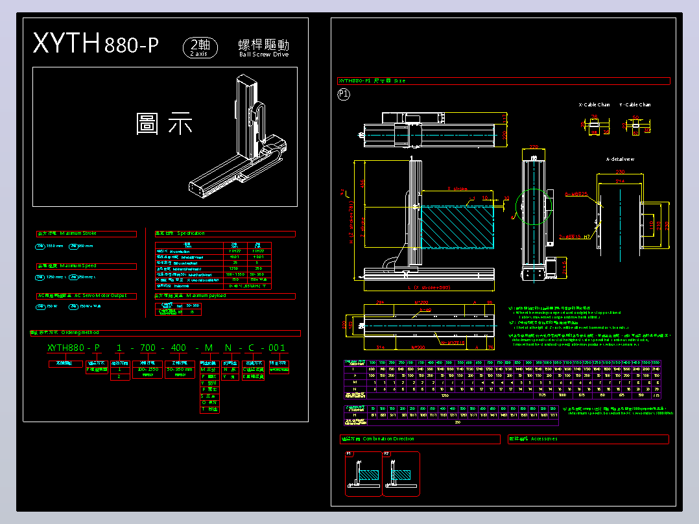This screenshot has height=524, width=699.
Task: Click the 'M' letter in the ordering code
Action: (209, 348)
